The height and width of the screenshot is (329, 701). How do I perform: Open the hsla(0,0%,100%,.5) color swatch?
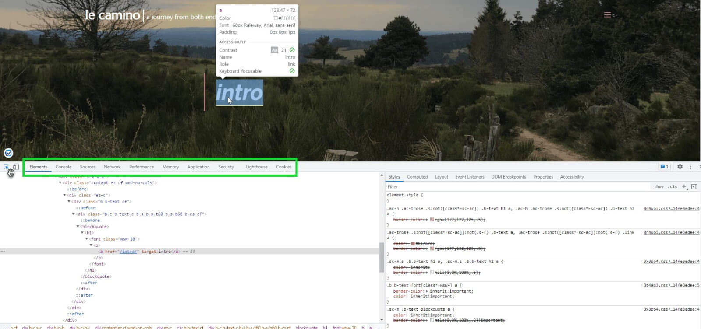point(432,273)
